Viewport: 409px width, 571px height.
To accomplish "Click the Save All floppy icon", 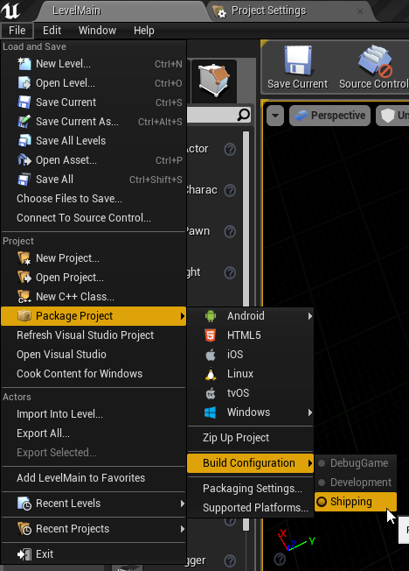I will click(24, 180).
